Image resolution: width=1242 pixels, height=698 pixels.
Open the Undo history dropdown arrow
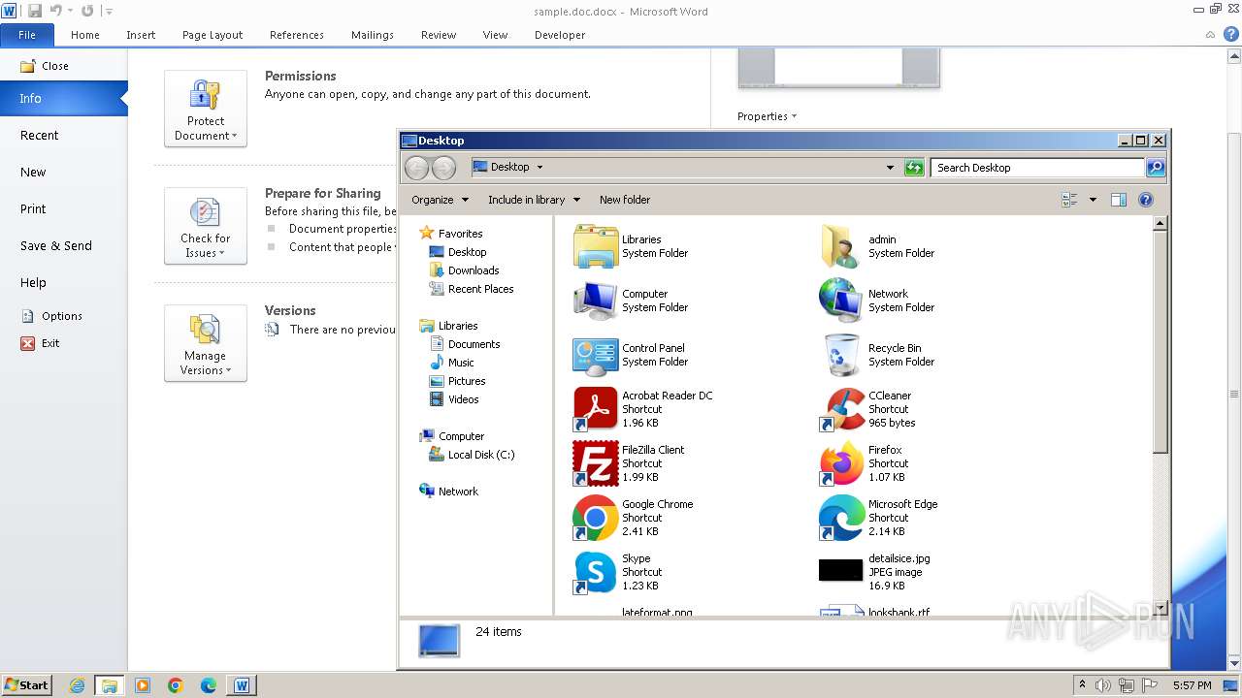[x=71, y=11]
